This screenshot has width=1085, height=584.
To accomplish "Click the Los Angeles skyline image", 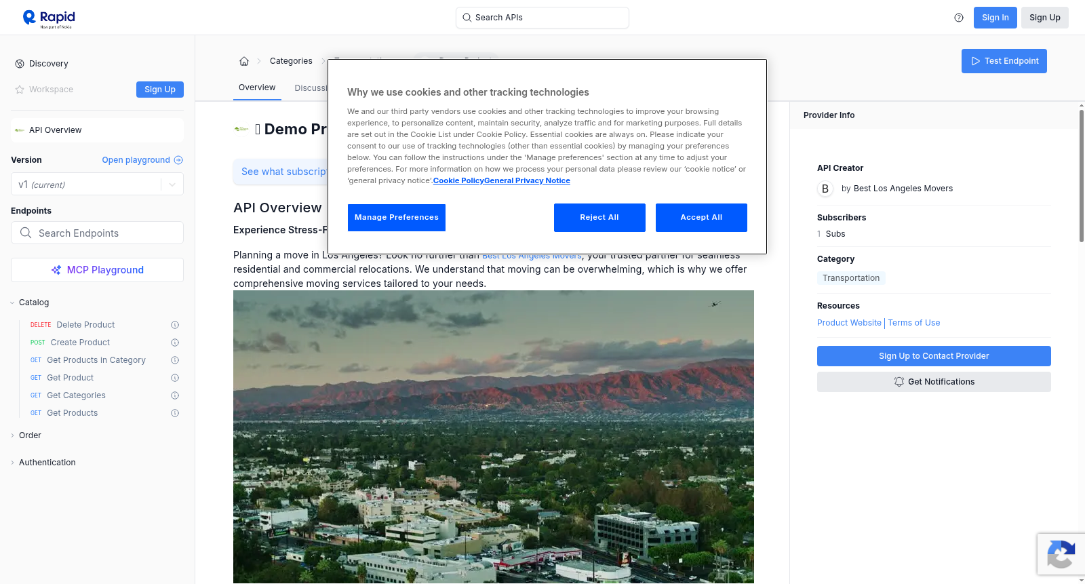I will [494, 437].
